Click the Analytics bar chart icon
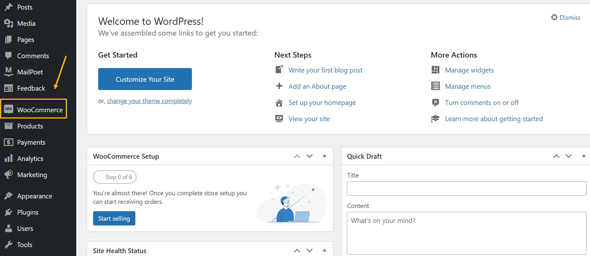Screen dimensions: 590x256 9,158
